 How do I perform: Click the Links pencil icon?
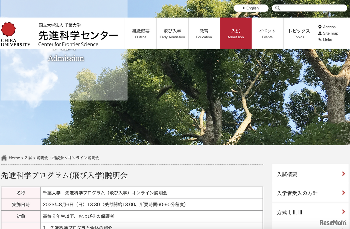tap(319, 39)
